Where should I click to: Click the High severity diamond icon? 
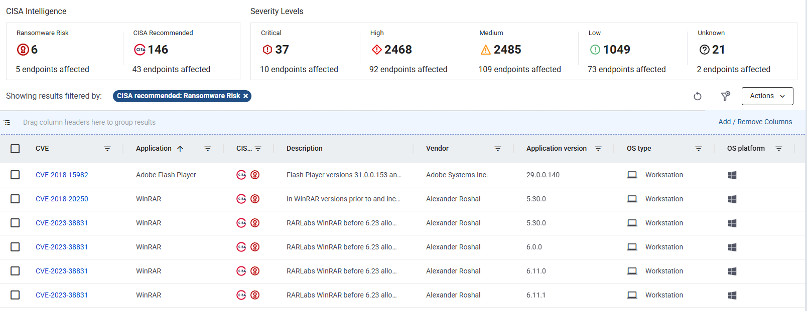pyautogui.click(x=376, y=50)
